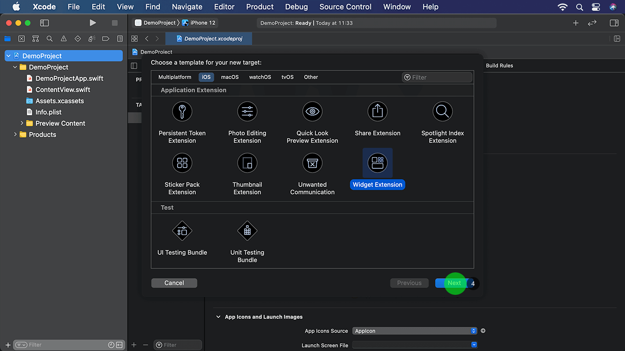Click the related items grid icon
Viewport: 625px width, 351px height.
point(134,39)
